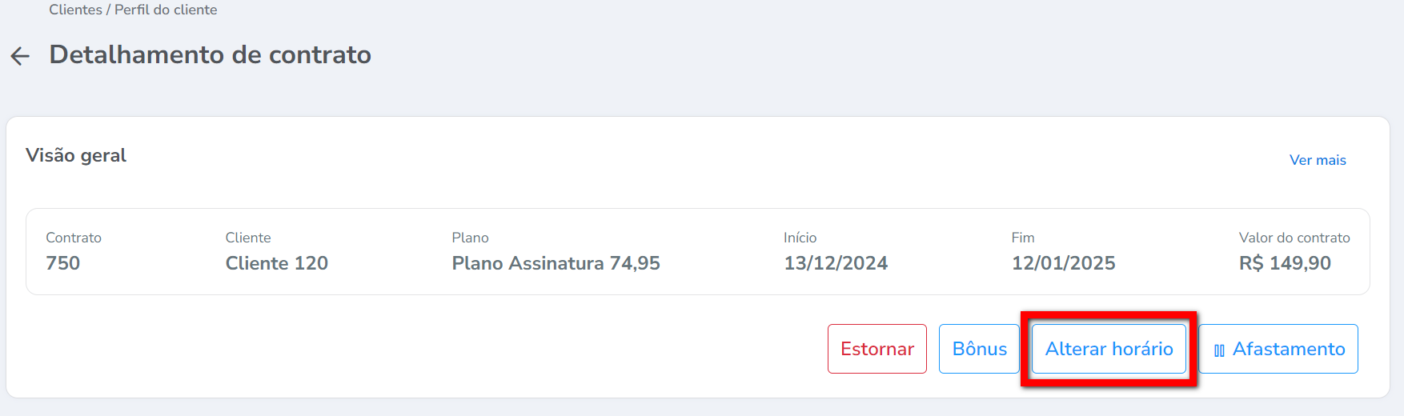Click the Início field label
1404x416 pixels.
[x=800, y=238]
